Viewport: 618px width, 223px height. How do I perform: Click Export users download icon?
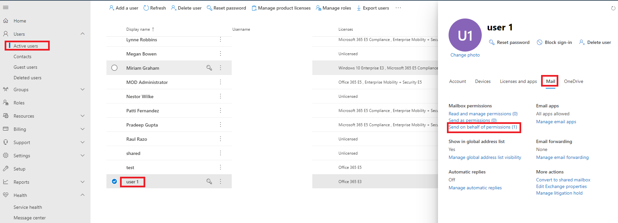[359, 8]
